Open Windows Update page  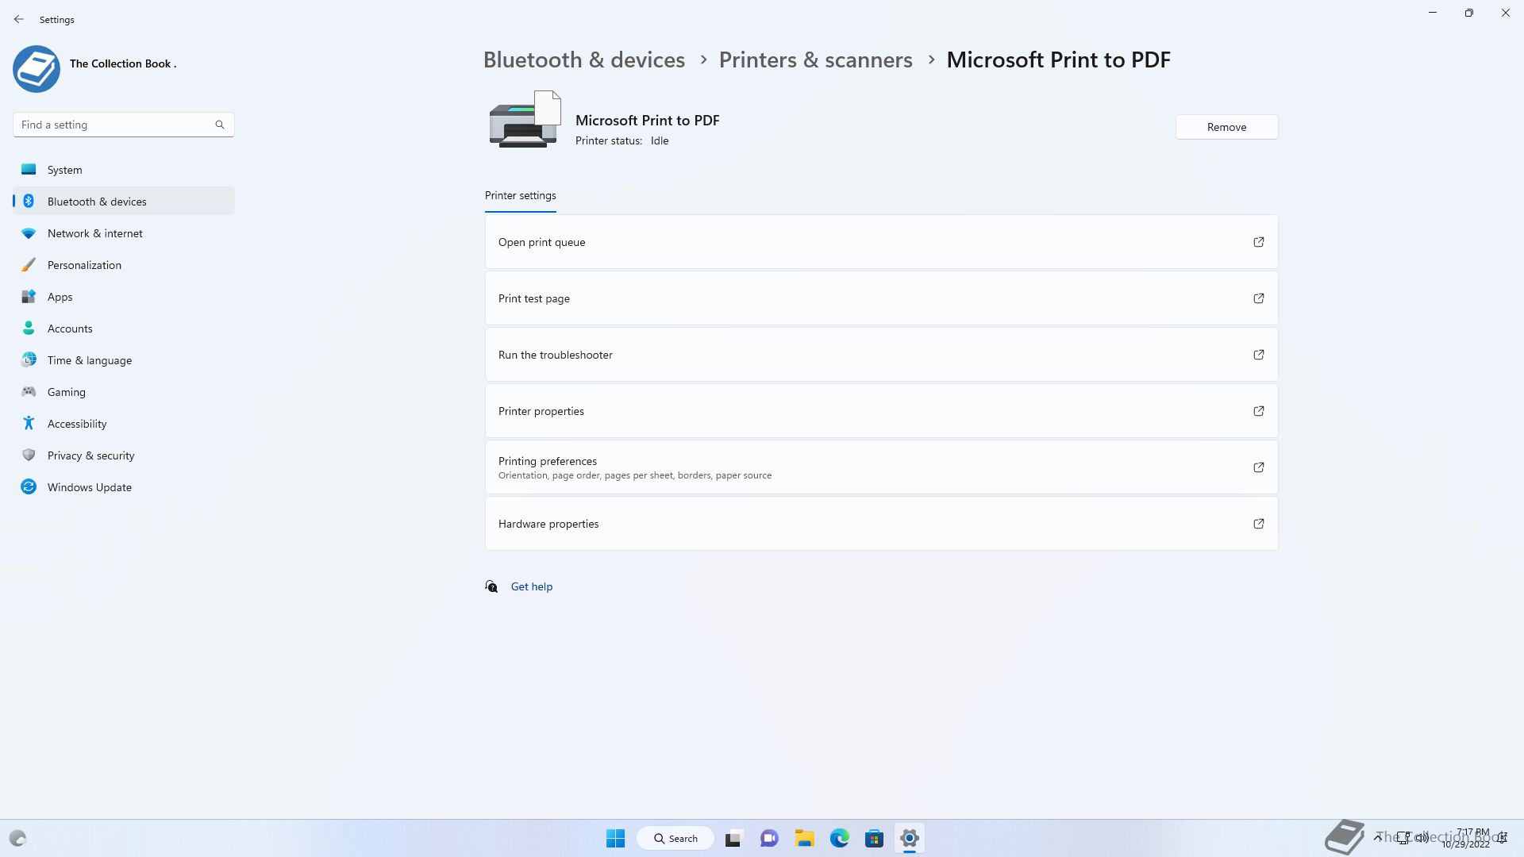tap(124, 486)
